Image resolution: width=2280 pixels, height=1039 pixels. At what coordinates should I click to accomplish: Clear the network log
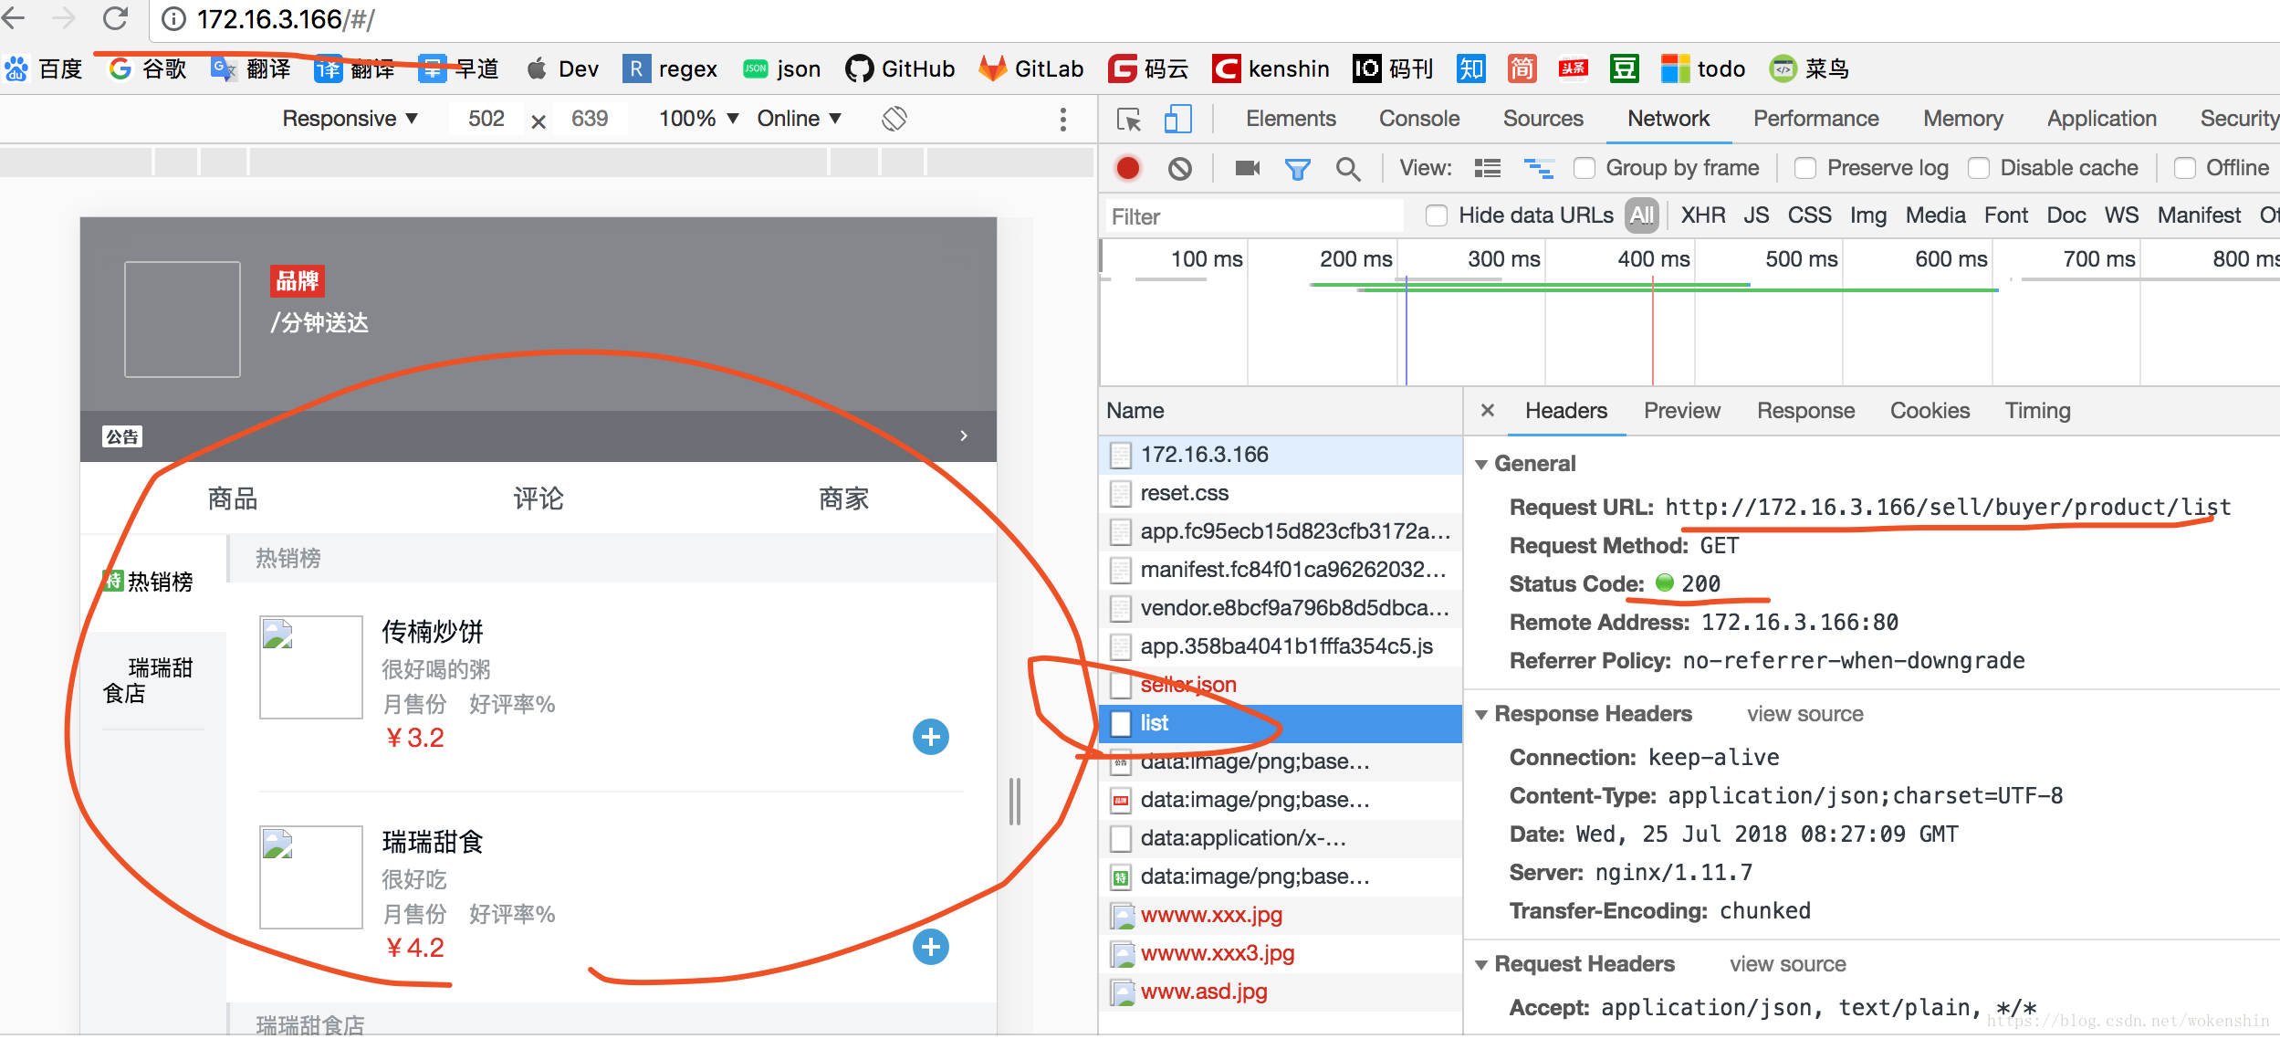coord(1180,168)
